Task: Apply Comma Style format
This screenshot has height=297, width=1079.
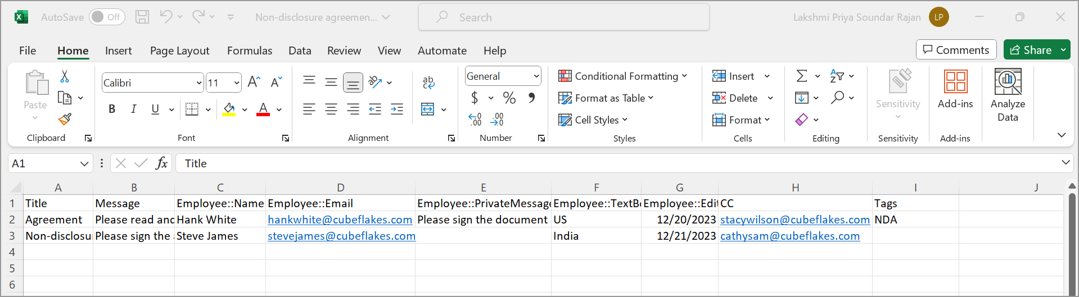Action: click(531, 98)
